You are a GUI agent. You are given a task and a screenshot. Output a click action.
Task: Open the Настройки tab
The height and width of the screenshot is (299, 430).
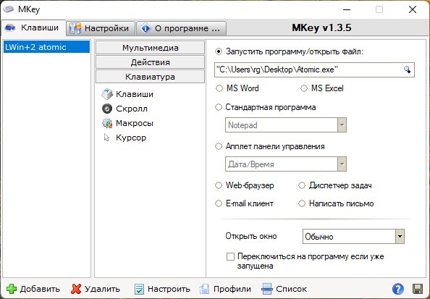[101, 28]
